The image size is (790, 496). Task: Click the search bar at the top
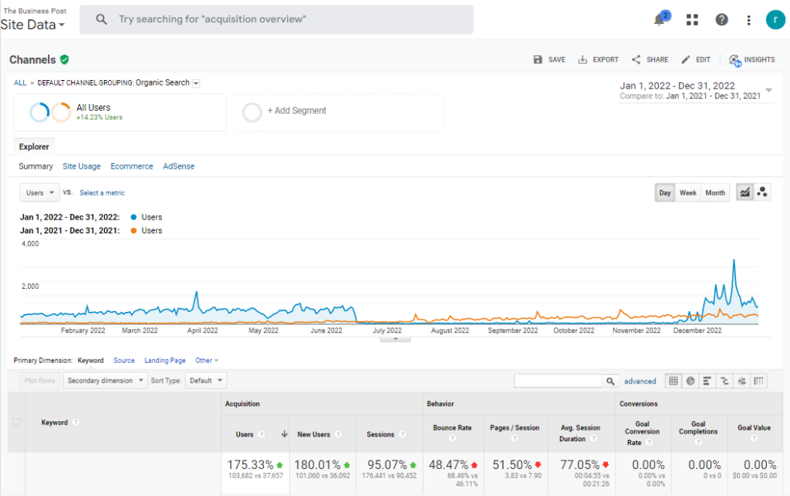pos(276,20)
